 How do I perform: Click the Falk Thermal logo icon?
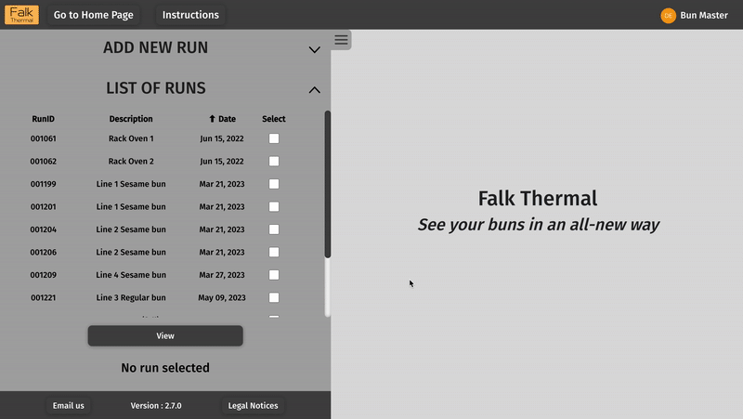(x=21, y=15)
